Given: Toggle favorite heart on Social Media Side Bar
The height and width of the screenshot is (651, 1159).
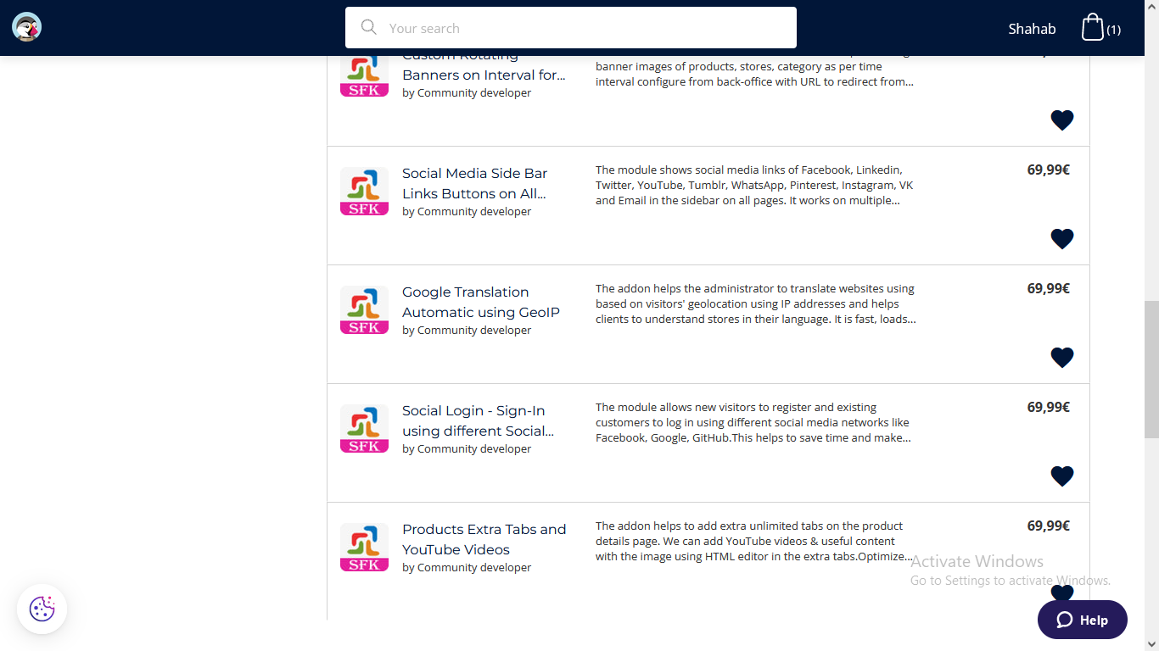Looking at the screenshot, I should pos(1061,238).
